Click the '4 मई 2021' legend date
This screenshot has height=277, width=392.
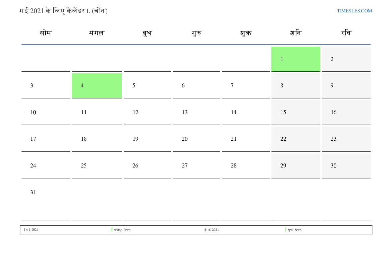point(211,230)
